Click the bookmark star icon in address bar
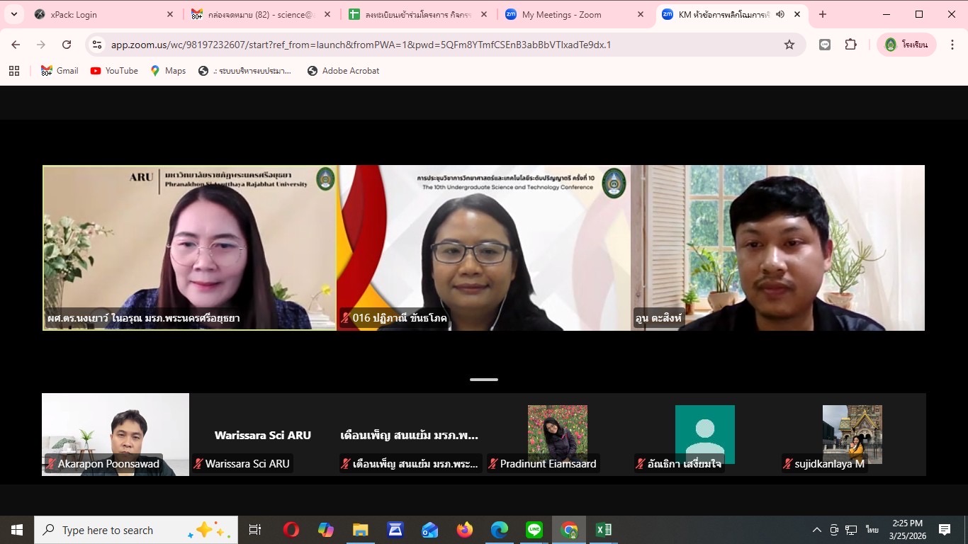968x544 pixels. [789, 45]
